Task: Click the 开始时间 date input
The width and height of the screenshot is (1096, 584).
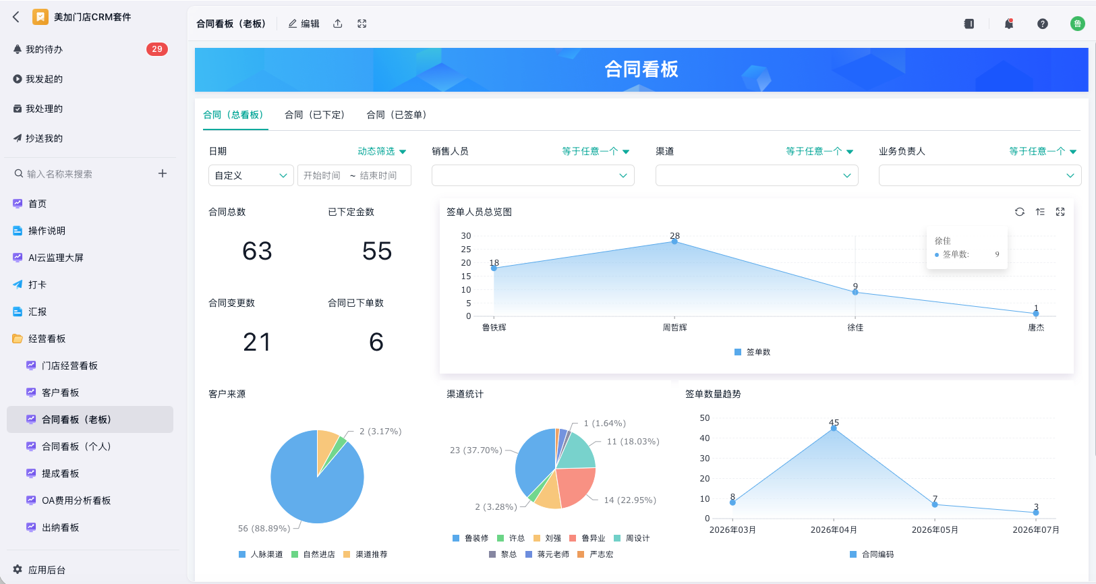Action: coord(322,175)
